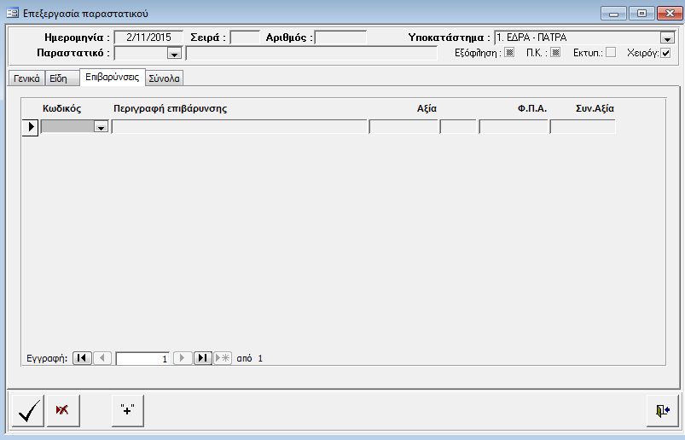Go to first record navigation button
This screenshot has width=685, height=440.
coord(82,358)
